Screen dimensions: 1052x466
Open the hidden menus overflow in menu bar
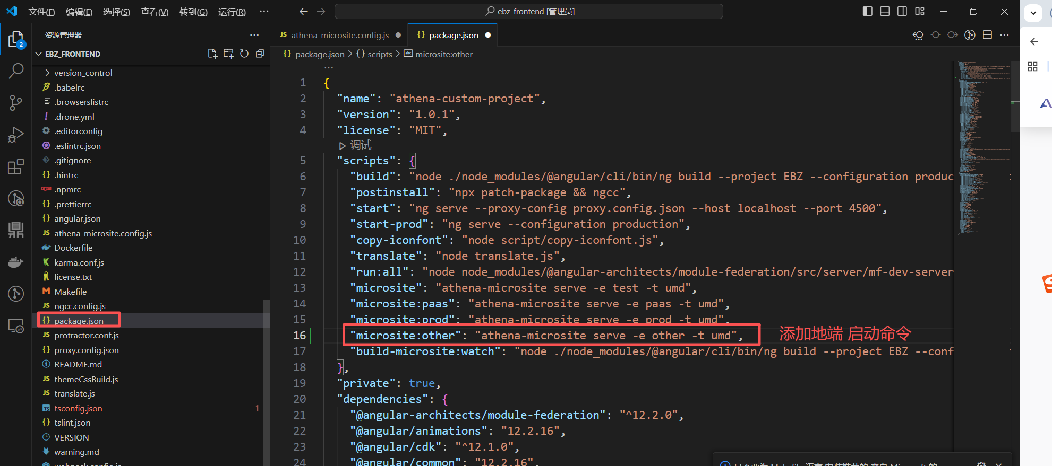(264, 11)
